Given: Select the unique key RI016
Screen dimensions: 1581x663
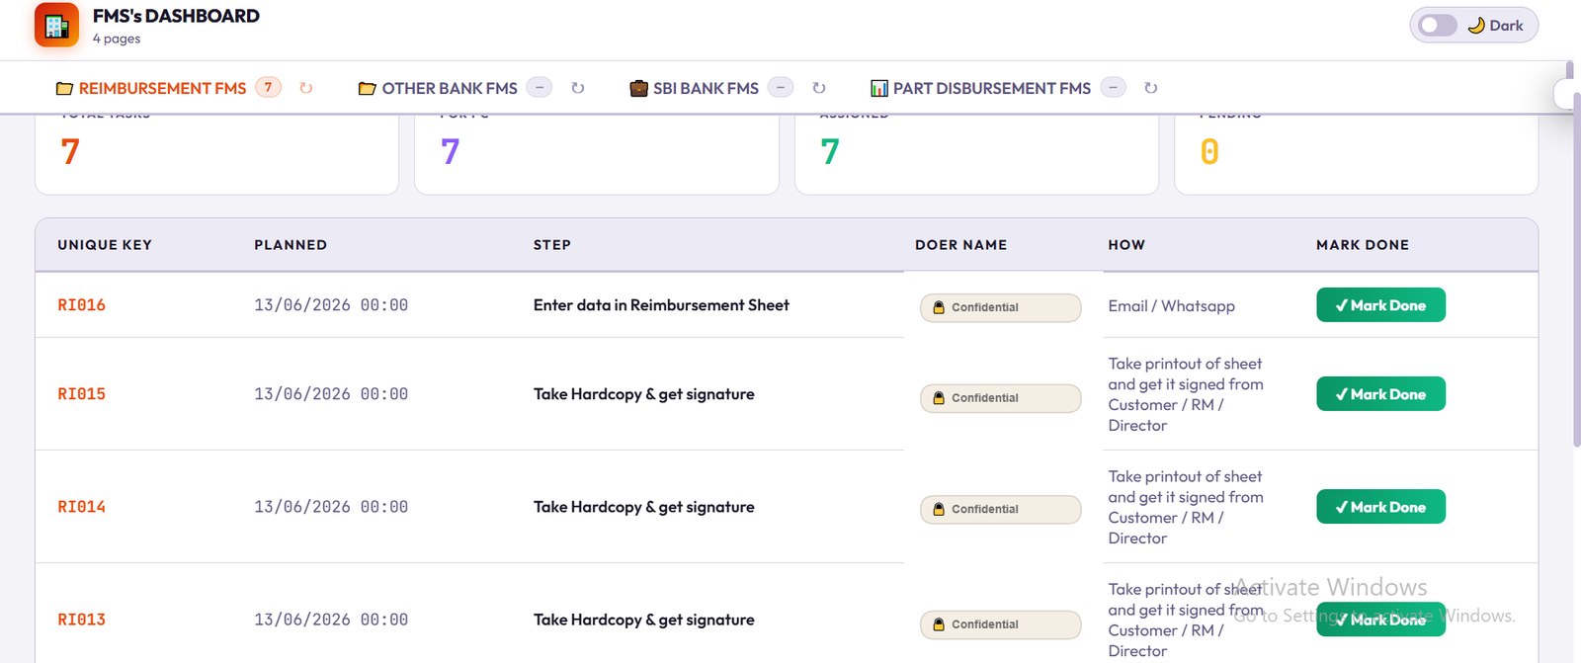Looking at the screenshot, I should pos(81,305).
